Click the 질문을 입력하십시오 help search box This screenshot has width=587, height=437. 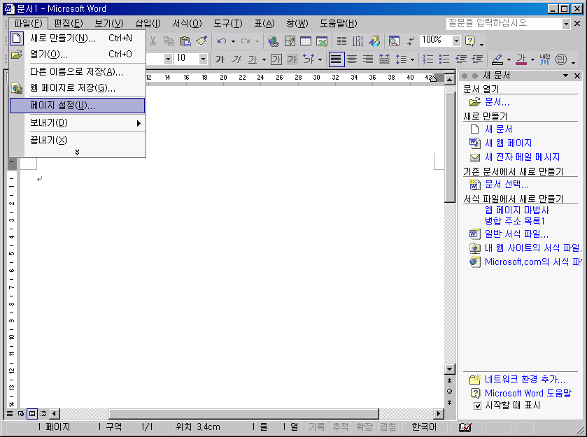504,24
